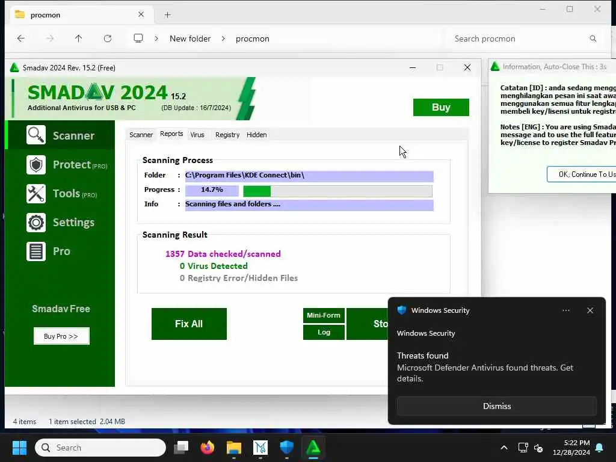This screenshot has height=462, width=616.
Task: Open Windows Security notification options (three dots)
Action: 566,310
